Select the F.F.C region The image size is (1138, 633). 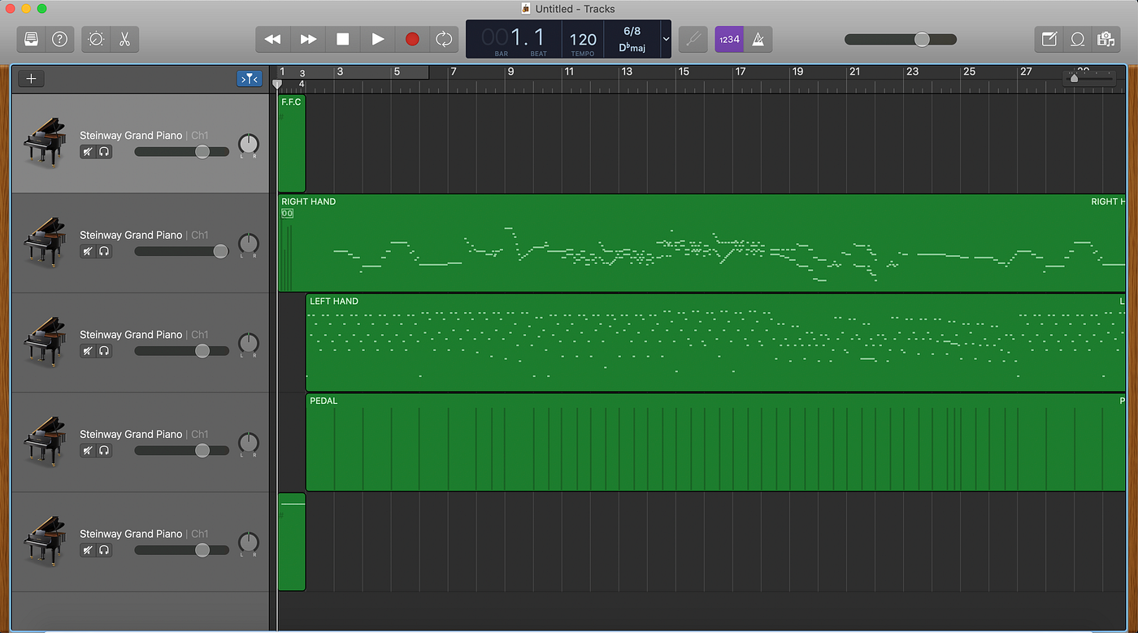click(x=292, y=144)
